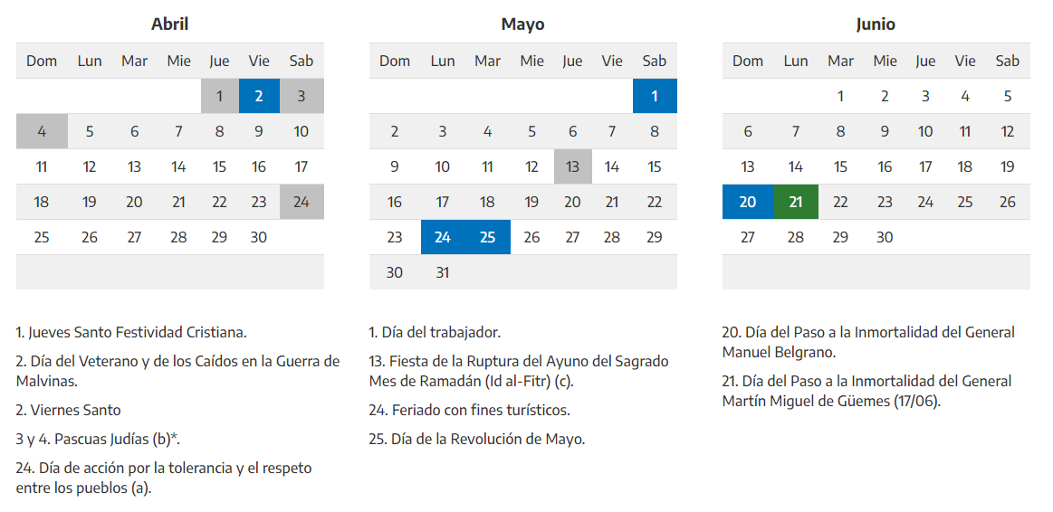Click the Mayo month heading
The height and width of the screenshot is (512, 1053).
523,24
